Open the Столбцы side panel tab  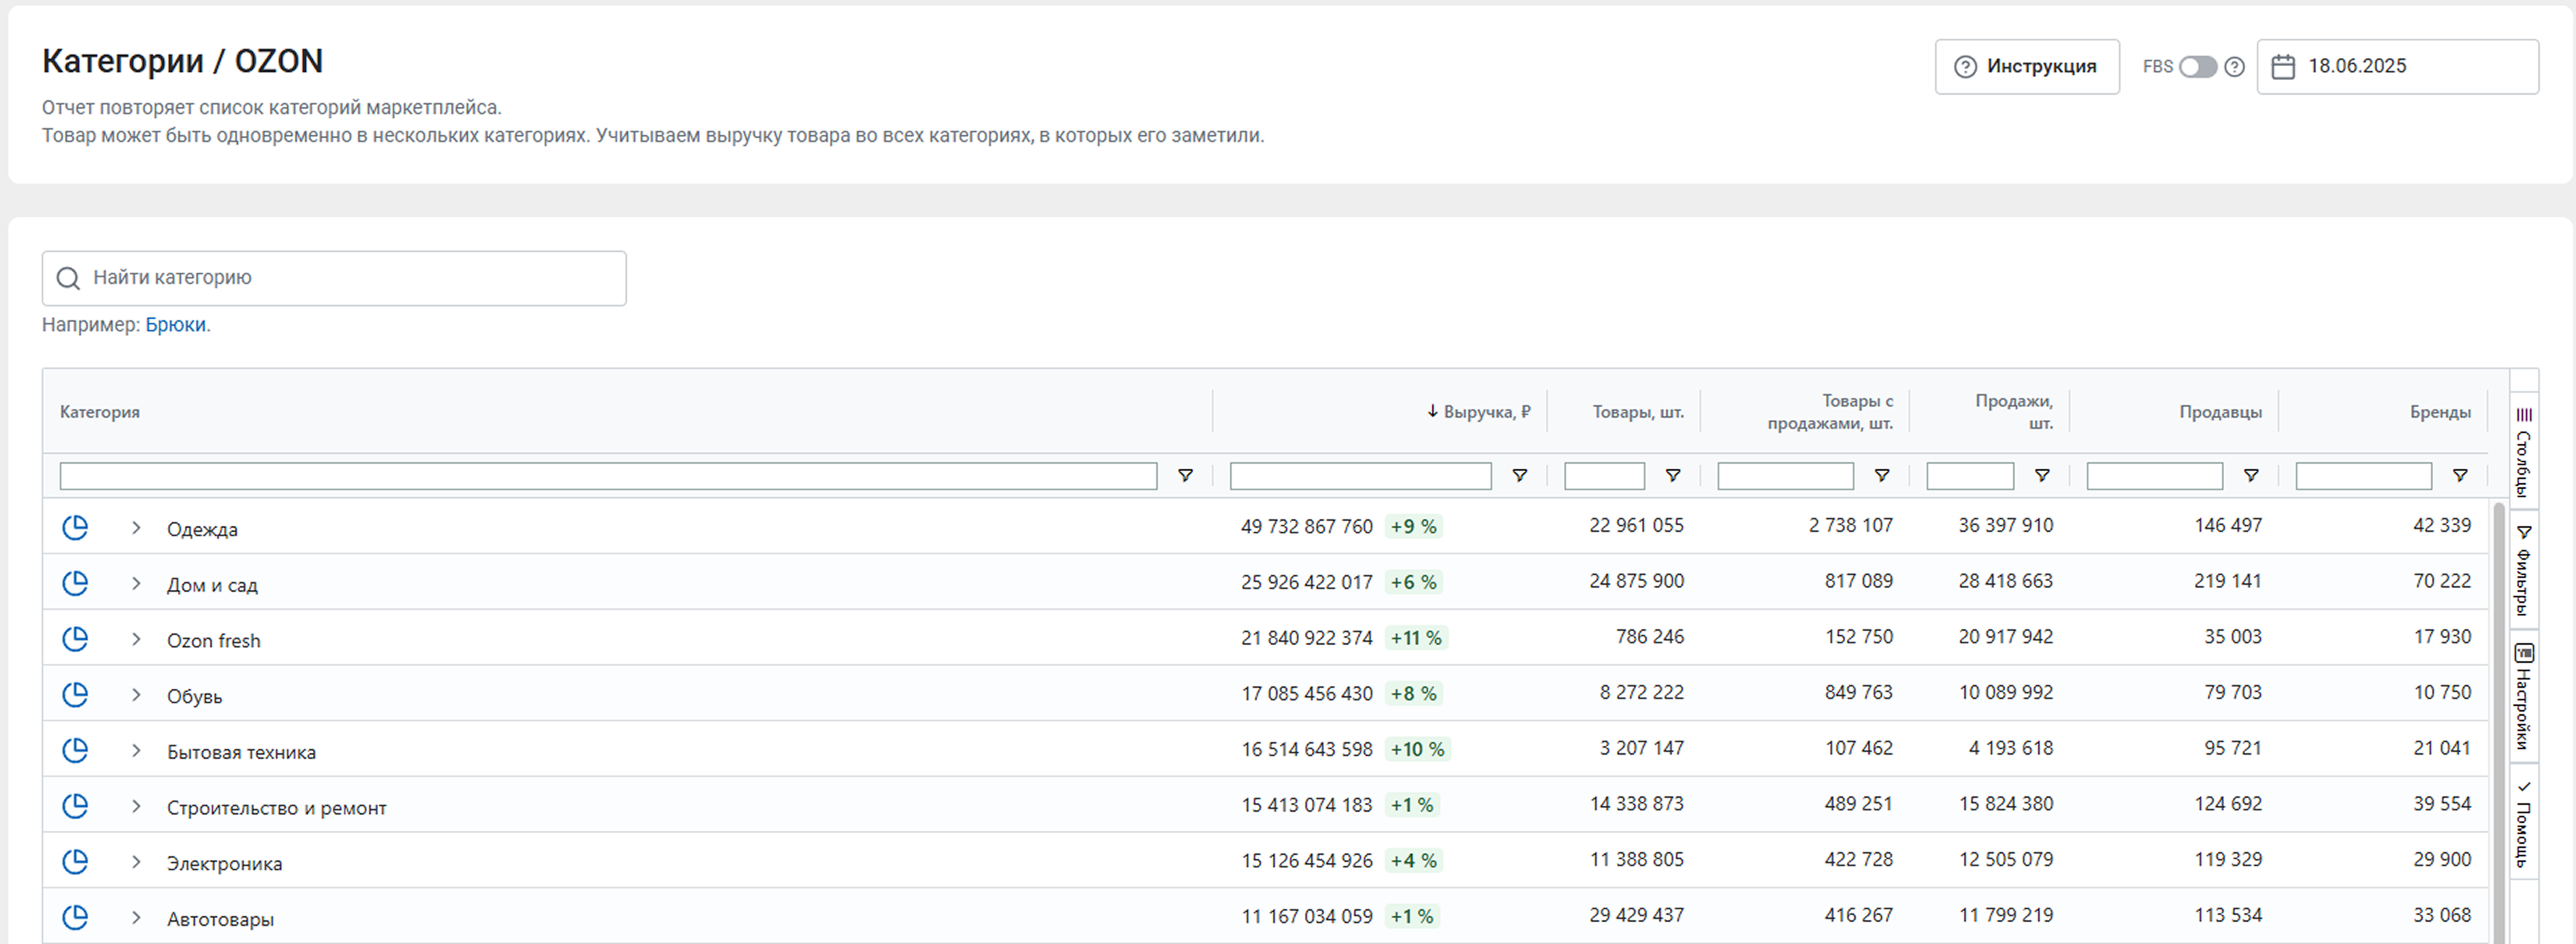[x=2523, y=452]
